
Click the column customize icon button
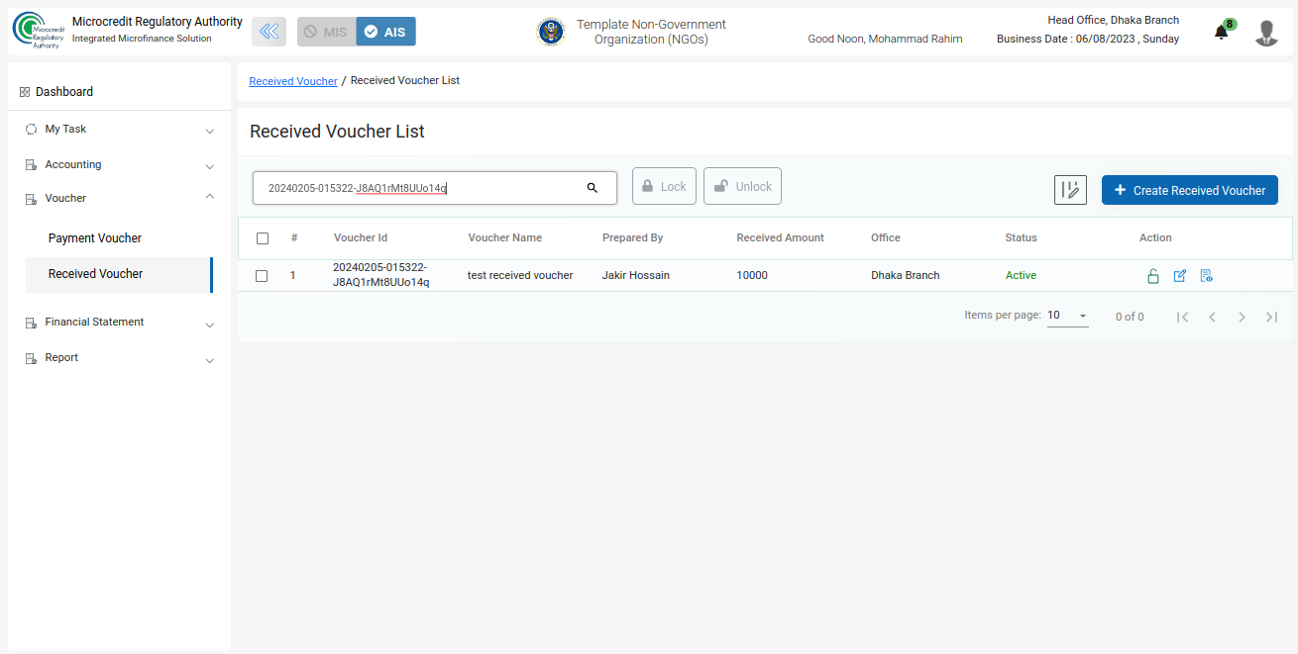click(1070, 190)
